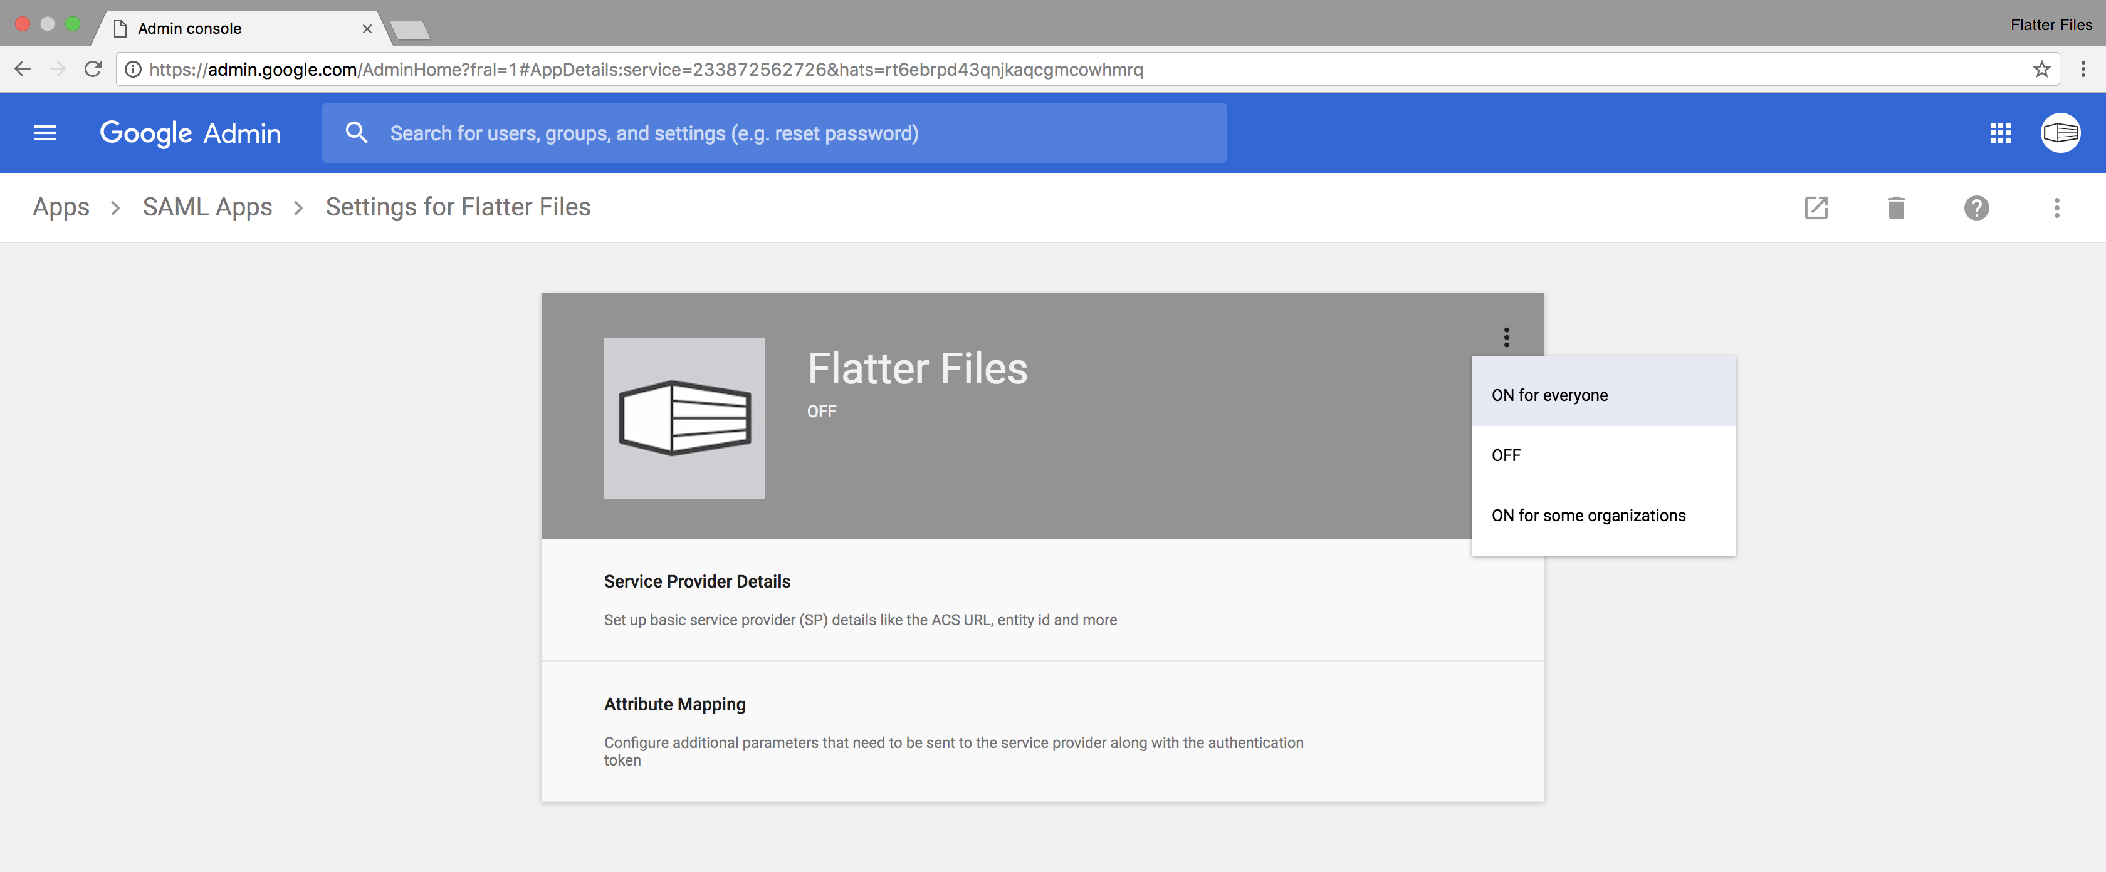This screenshot has height=872, width=2106.
Task: Focus the users and settings search field
Action: (773, 132)
